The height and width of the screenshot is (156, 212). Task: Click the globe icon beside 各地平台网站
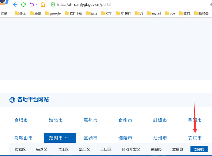12,100
